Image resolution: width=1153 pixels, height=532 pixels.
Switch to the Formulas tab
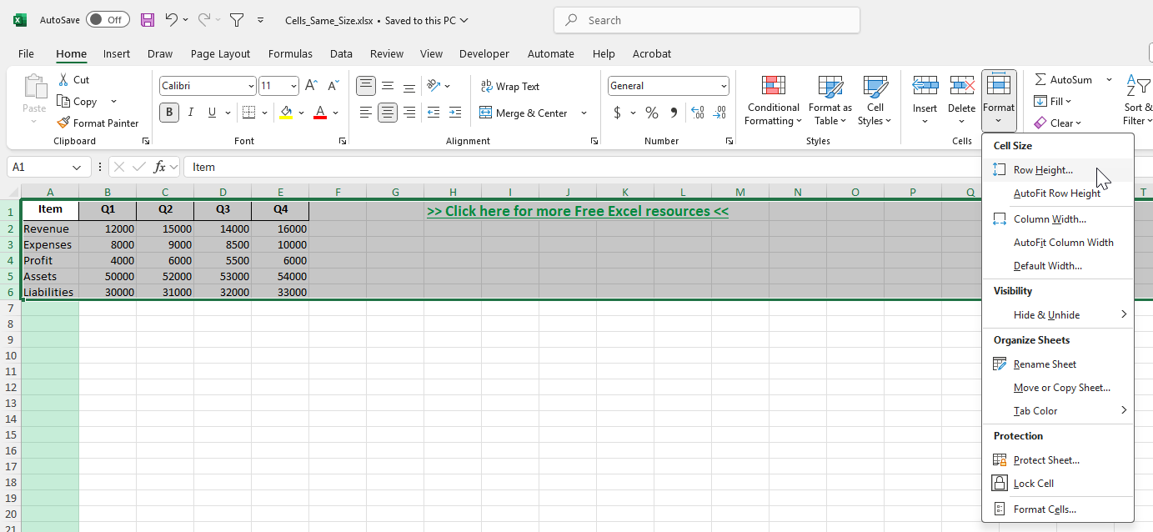point(290,53)
